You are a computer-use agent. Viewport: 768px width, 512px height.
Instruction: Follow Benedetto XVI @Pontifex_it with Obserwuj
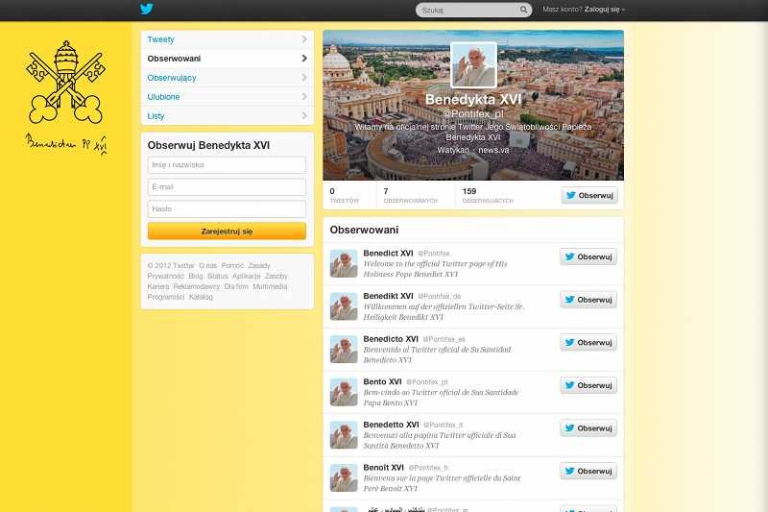(x=588, y=428)
